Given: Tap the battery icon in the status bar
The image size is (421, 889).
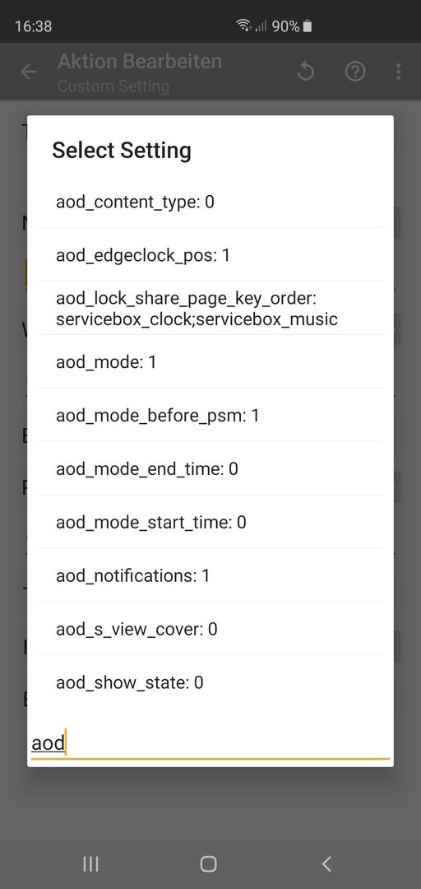Looking at the screenshot, I should click(x=307, y=26).
